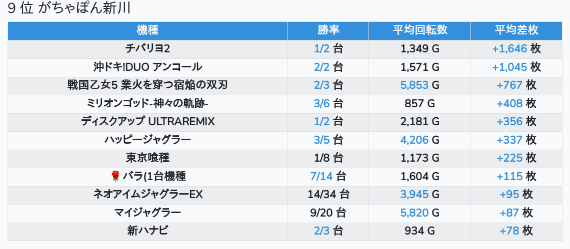
Task: Select the ネオアイムジャグラーEX machine name
Action: tap(147, 195)
